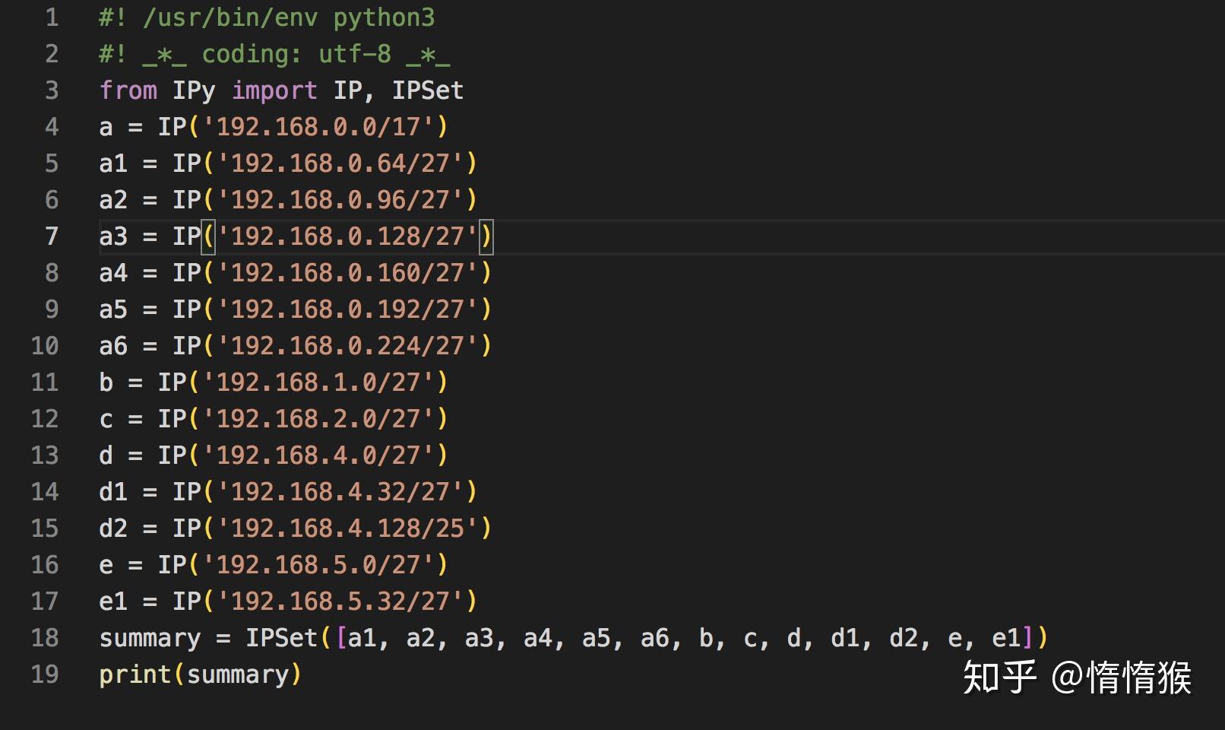Click the utf-8 coding comment on line 2
This screenshot has width=1225, height=730.
(x=274, y=53)
